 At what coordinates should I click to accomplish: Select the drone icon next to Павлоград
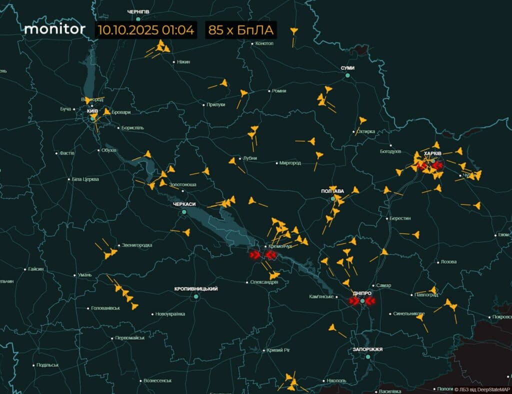tap(433, 290)
